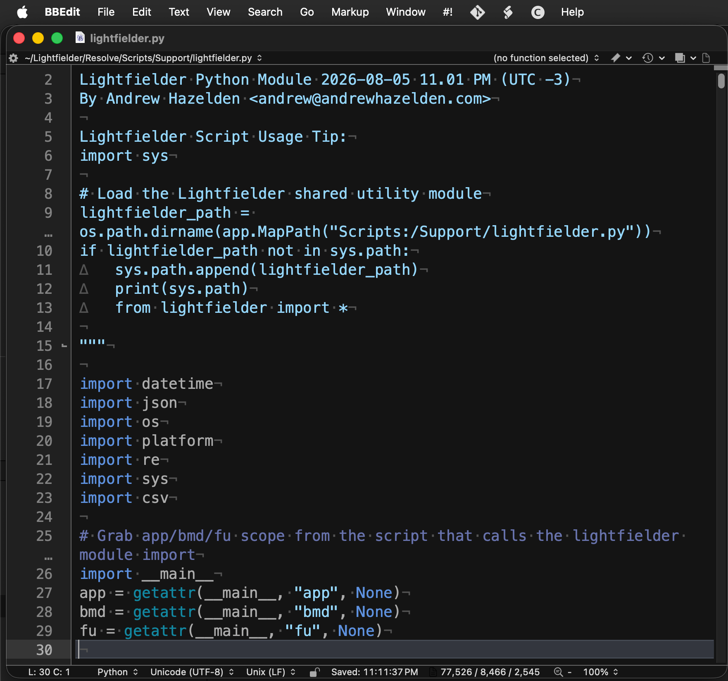Open the marker popup menu icon
This screenshot has width=728, height=681.
point(621,58)
